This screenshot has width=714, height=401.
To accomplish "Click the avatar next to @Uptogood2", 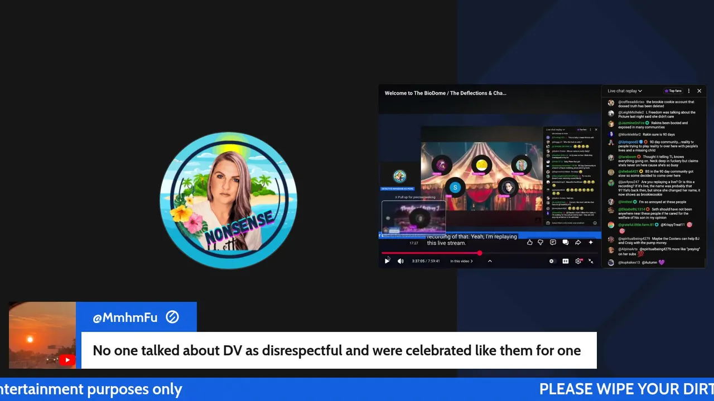I will [611, 143].
